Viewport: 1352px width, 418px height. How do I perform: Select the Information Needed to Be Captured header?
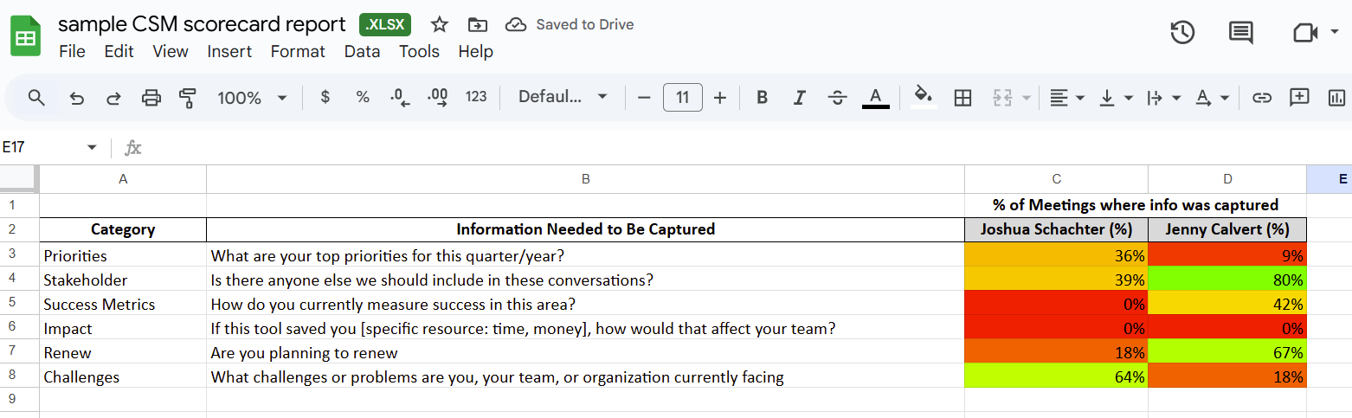585,229
